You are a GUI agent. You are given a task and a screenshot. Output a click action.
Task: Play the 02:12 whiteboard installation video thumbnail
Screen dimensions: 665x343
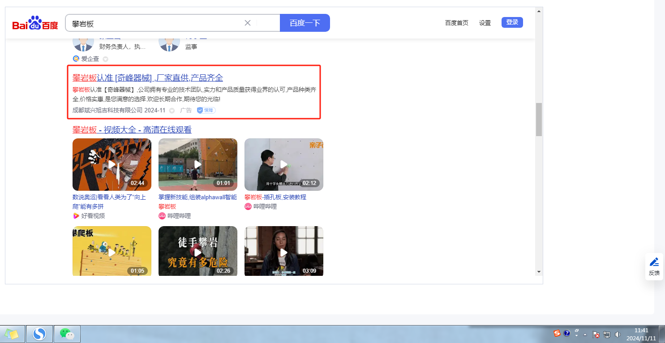click(284, 164)
